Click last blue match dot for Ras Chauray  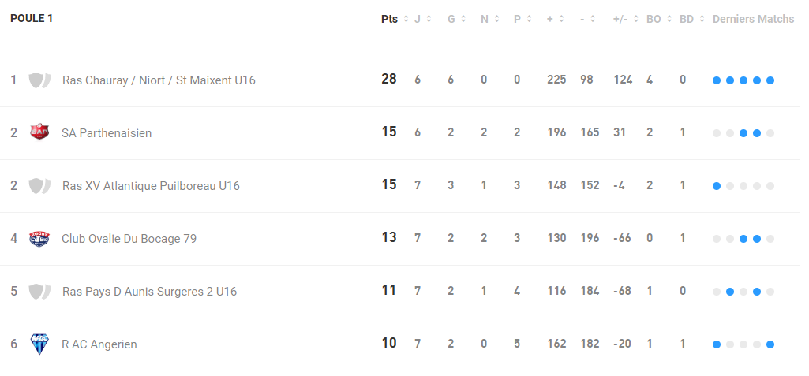tap(770, 80)
